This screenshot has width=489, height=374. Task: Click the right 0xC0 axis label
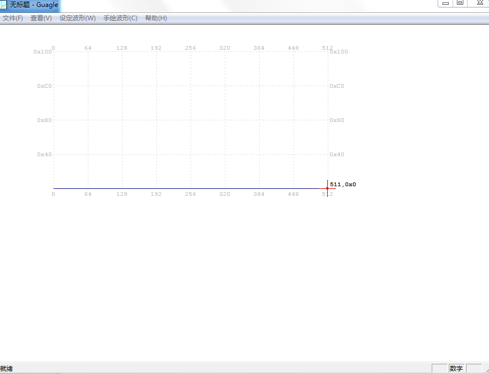click(x=337, y=86)
